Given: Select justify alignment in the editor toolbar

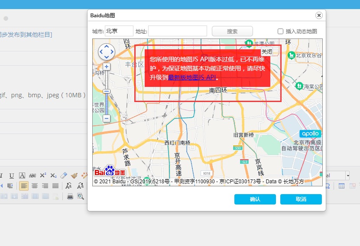Looking at the screenshot, I should [x=55, y=186].
